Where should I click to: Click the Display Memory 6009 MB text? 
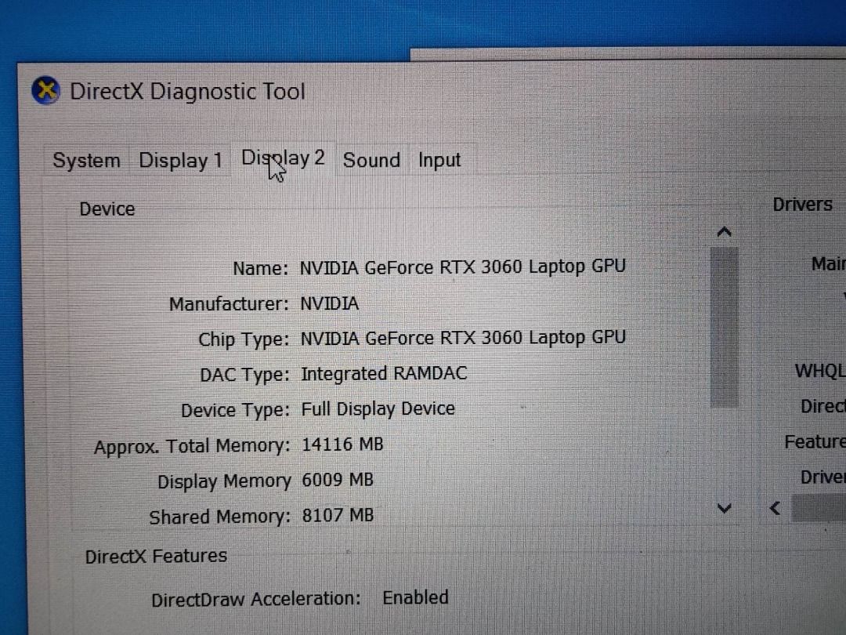click(x=337, y=480)
